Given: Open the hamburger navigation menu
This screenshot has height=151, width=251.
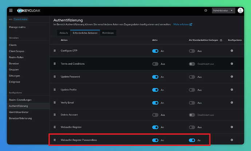Looking at the screenshot, I should point(11,11).
